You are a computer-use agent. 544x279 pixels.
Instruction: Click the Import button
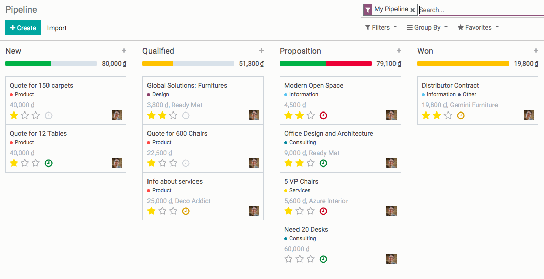[x=57, y=28]
